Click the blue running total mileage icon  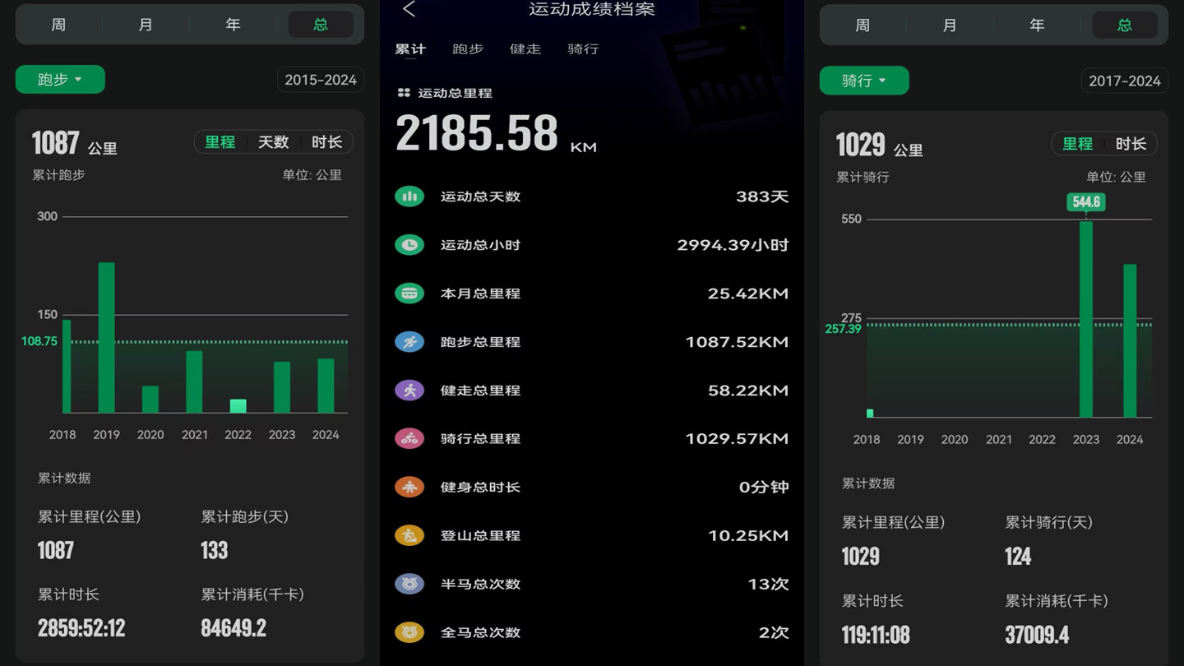(x=409, y=342)
